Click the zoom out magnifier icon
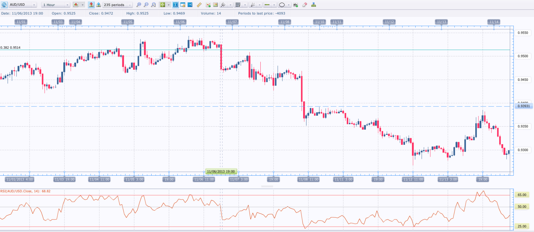 click(x=146, y=5)
